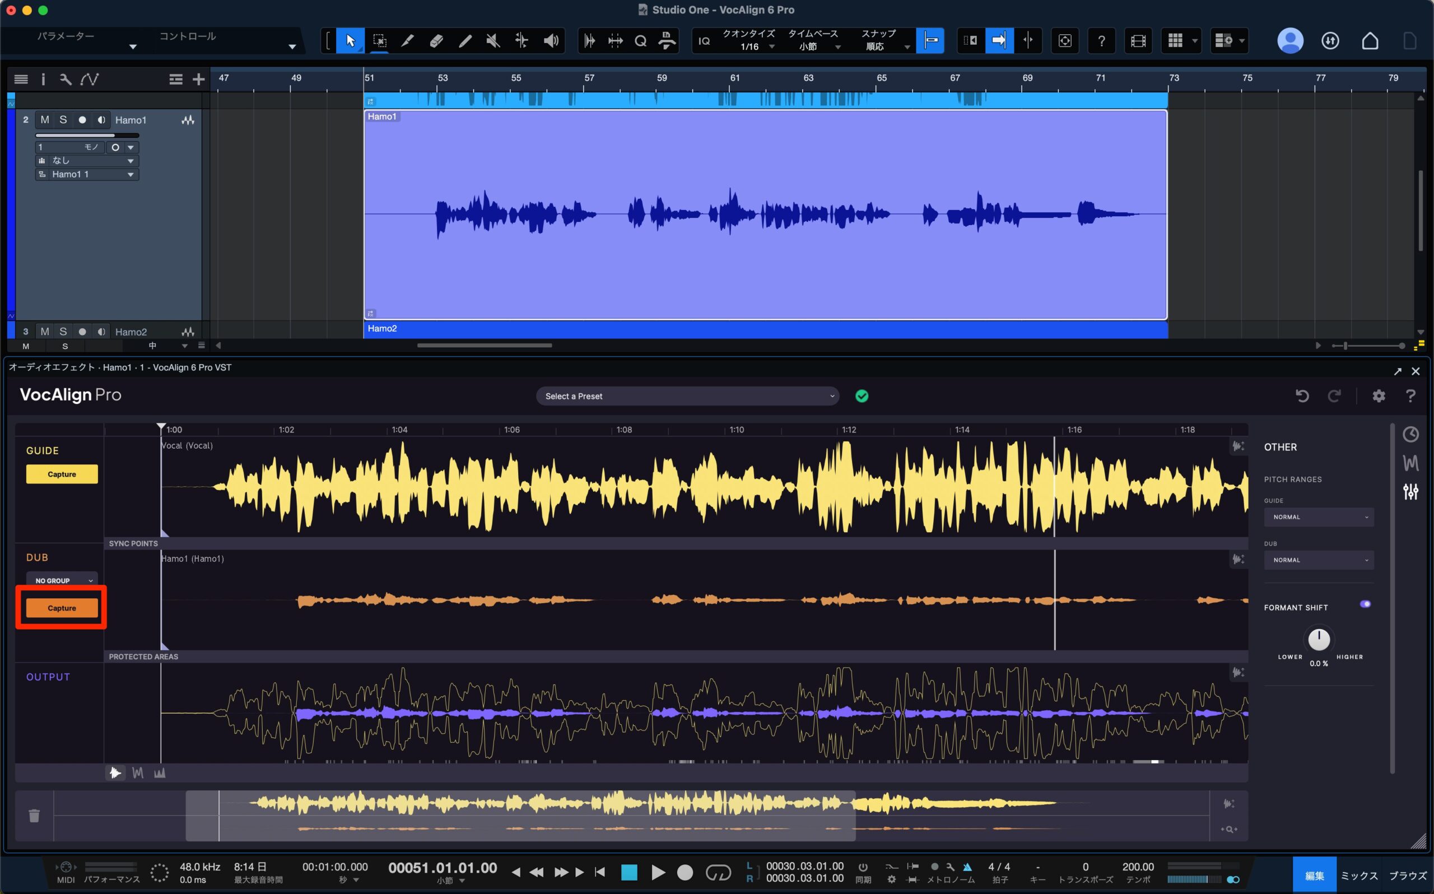Open the video player filmstrip icon
Image resolution: width=1434 pixels, height=894 pixels.
click(x=1138, y=41)
